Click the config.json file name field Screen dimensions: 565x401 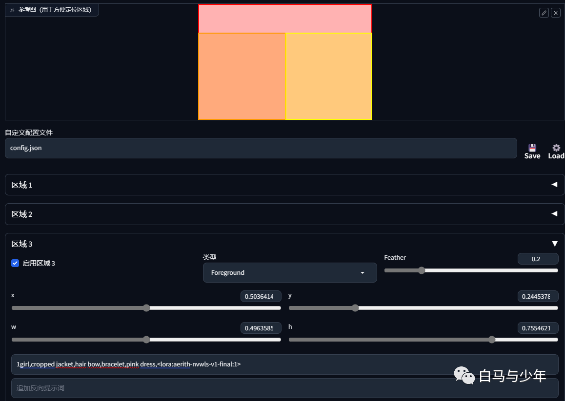pyautogui.click(x=261, y=148)
